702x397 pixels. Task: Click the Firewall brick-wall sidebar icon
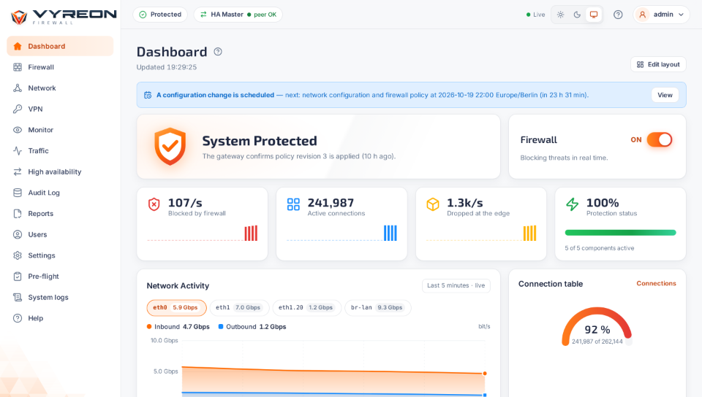coord(18,67)
